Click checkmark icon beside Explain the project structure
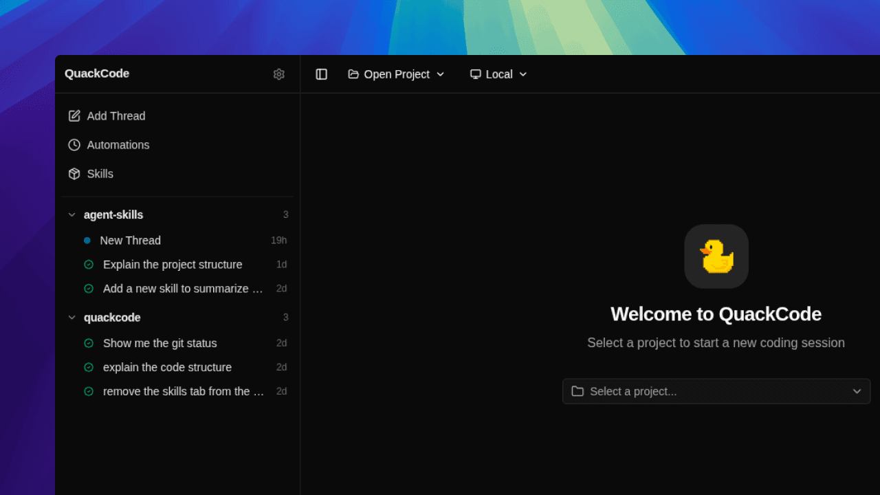The image size is (880, 495). coord(89,265)
